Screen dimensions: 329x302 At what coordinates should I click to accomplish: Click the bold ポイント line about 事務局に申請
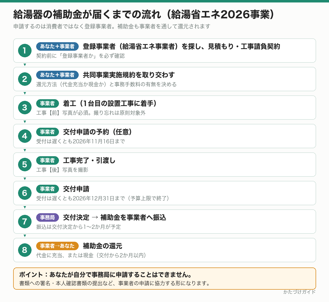pos(105,275)
